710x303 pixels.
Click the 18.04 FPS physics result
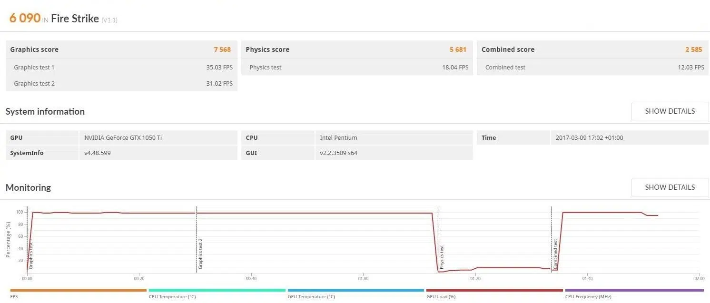(455, 68)
